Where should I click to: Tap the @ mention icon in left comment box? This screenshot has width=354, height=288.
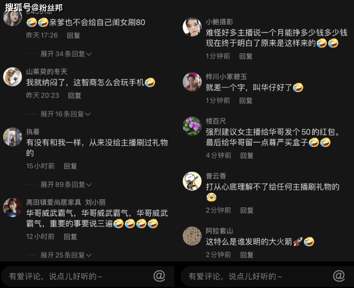pyautogui.click(x=159, y=276)
